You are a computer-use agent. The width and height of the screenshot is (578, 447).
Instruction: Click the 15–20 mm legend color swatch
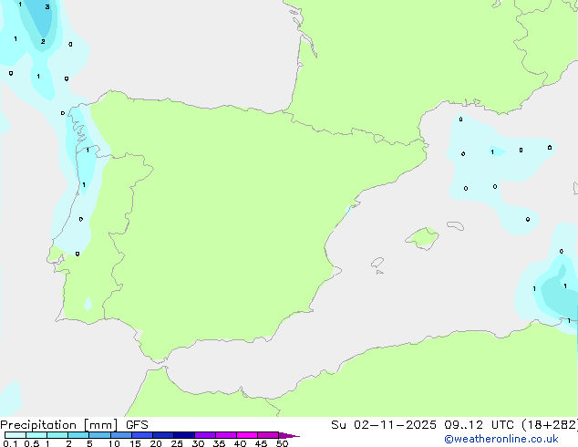click(142, 435)
